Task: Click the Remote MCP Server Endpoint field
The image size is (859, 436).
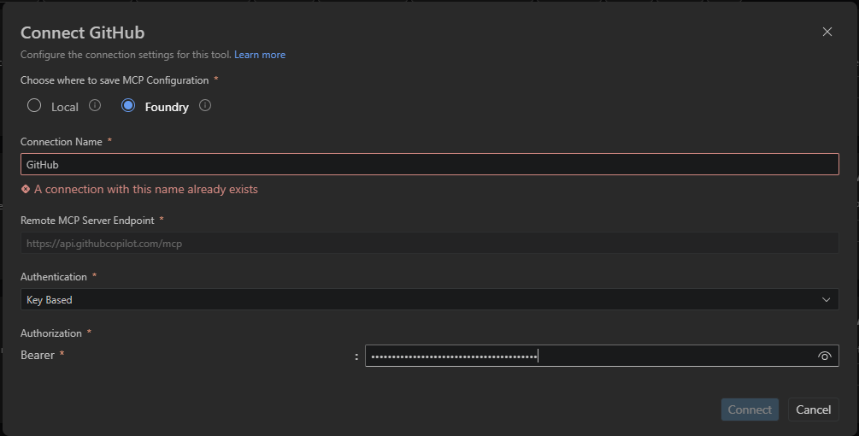Action: tap(429, 243)
